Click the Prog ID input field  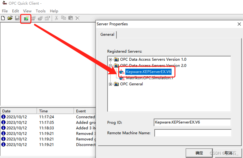(192, 122)
